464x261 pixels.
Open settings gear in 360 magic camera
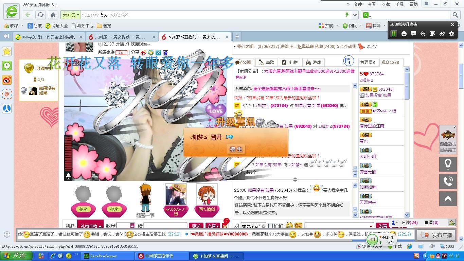coord(451,34)
